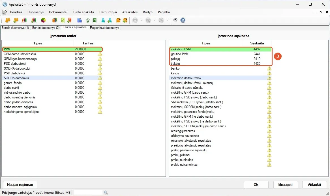The width and height of the screenshot is (330, 196).
Task: Open the blue help question mark icon
Action: [183, 20]
